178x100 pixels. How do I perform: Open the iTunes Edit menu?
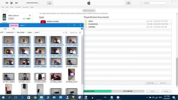[7, 7]
